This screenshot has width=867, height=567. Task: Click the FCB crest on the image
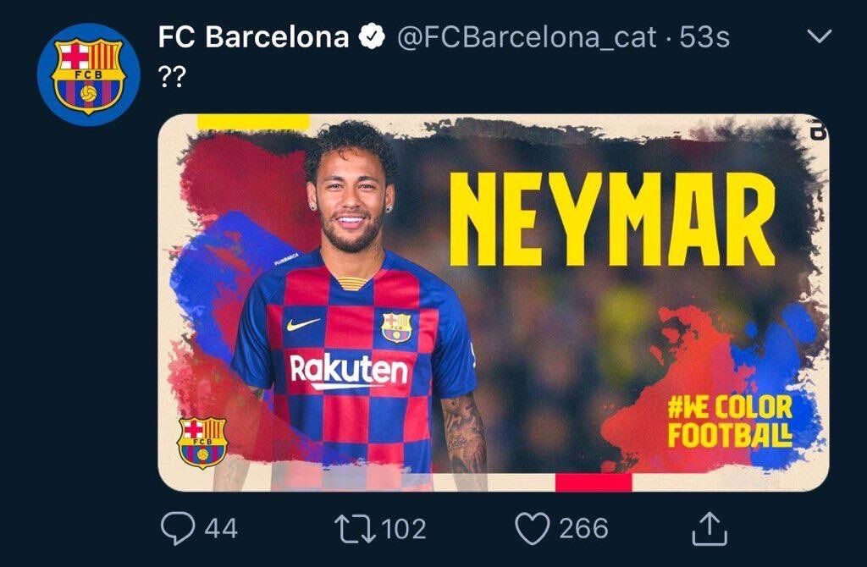[x=203, y=443]
